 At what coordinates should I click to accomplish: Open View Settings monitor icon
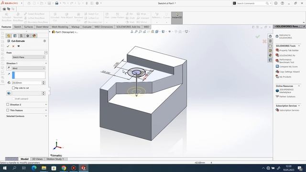187,32
